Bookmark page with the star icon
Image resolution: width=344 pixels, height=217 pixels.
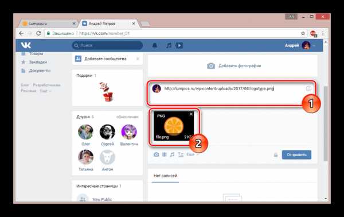click(303, 33)
